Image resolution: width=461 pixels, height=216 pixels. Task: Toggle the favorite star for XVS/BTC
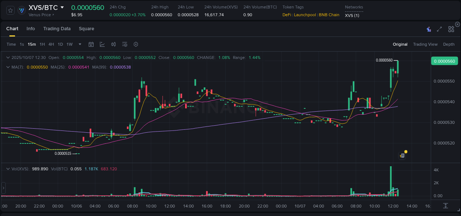[x=10, y=10]
